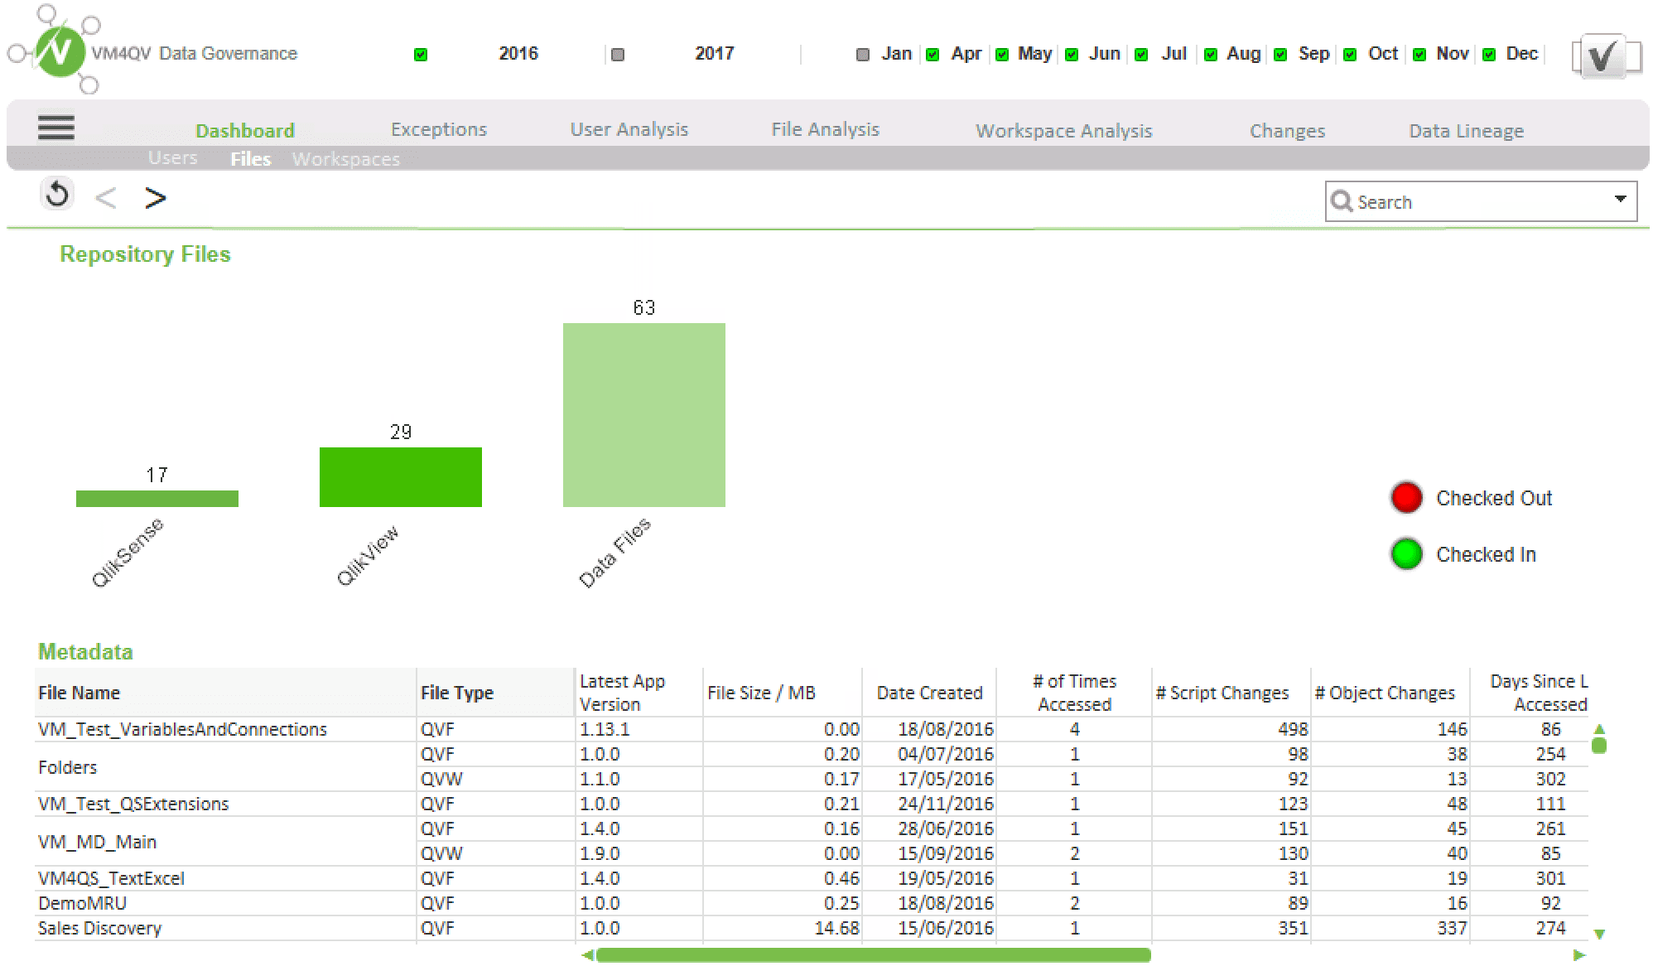Toggle the 2016 year checkbox
The height and width of the screenshot is (971, 1653).
point(421,55)
